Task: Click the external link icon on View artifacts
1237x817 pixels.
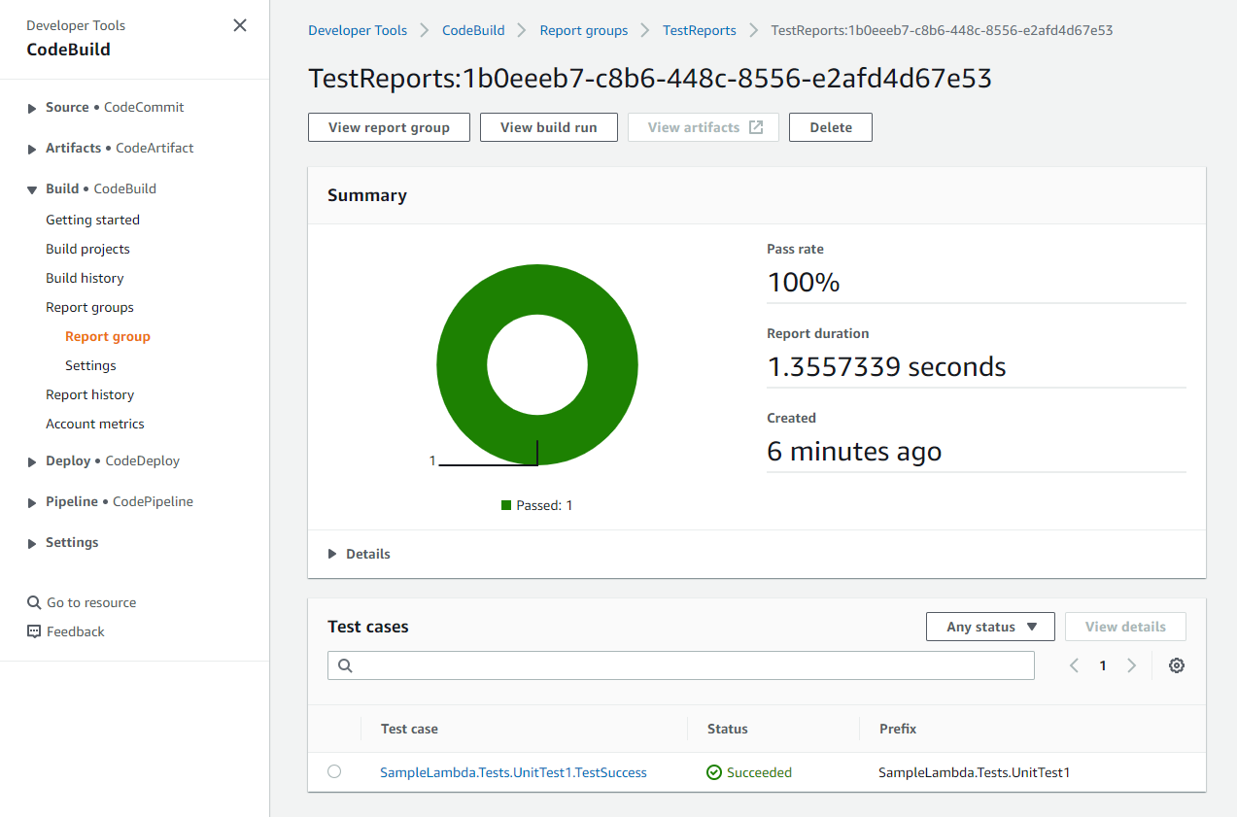Action: tap(757, 126)
